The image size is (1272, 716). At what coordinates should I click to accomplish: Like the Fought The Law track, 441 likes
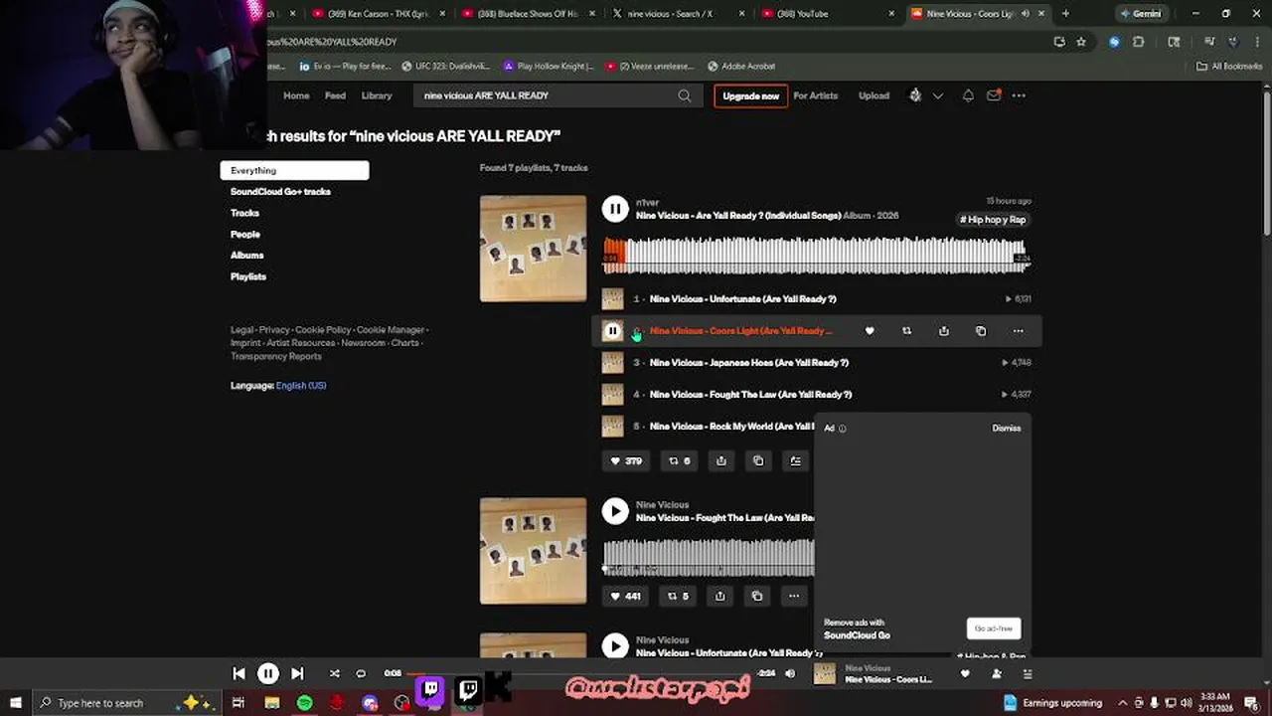(626, 596)
